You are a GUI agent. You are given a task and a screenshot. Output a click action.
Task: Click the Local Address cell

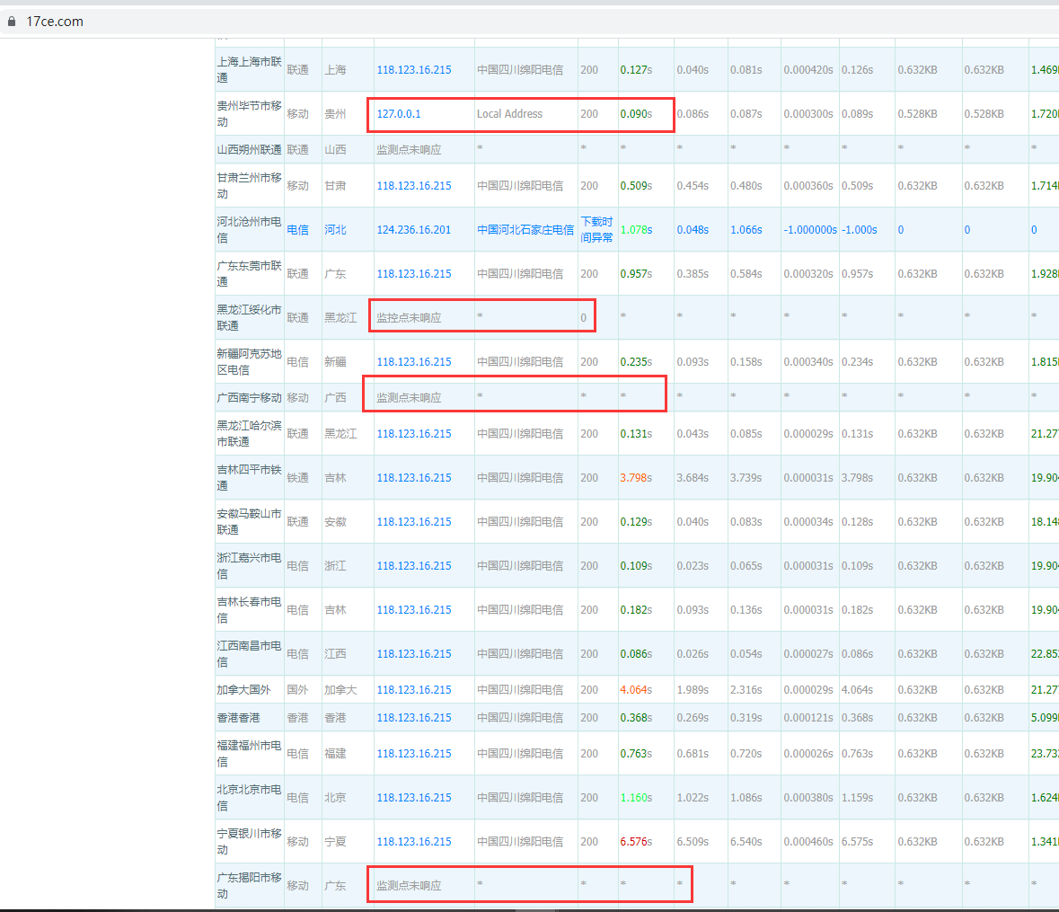509,114
